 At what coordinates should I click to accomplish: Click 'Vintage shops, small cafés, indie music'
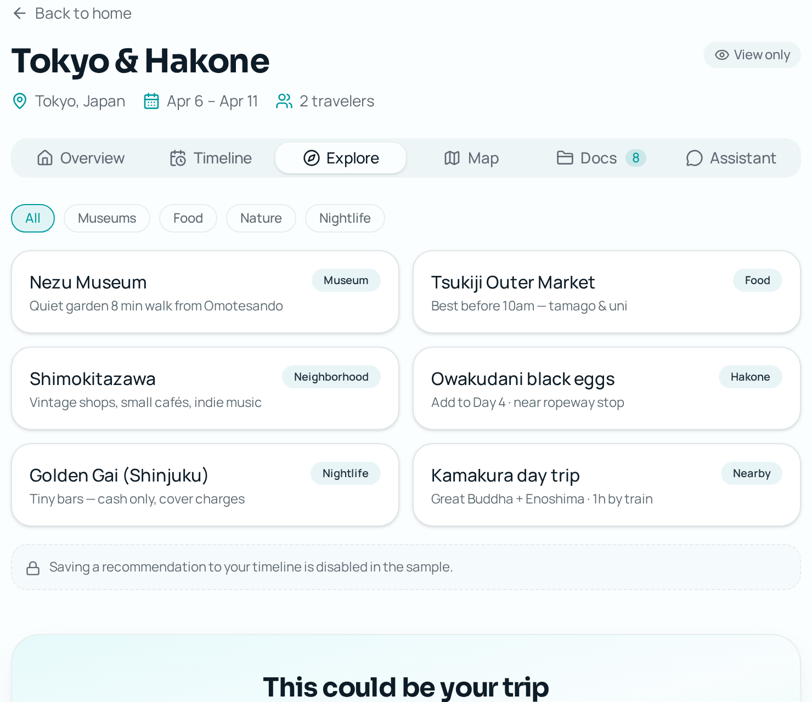click(x=145, y=403)
